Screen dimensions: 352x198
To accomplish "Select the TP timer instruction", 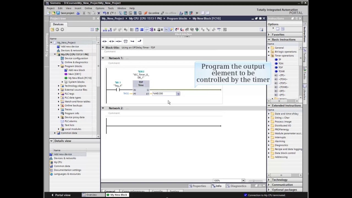I will (280, 59).
